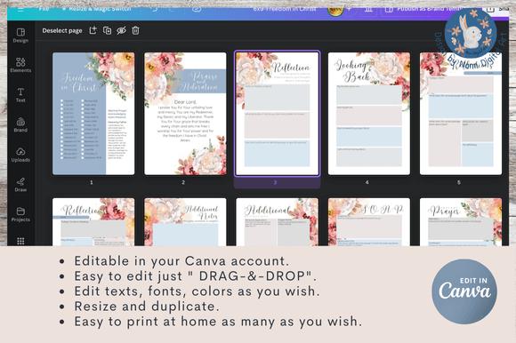Click the page number 5 label
Screen dimensions: 516x343
click(459, 182)
